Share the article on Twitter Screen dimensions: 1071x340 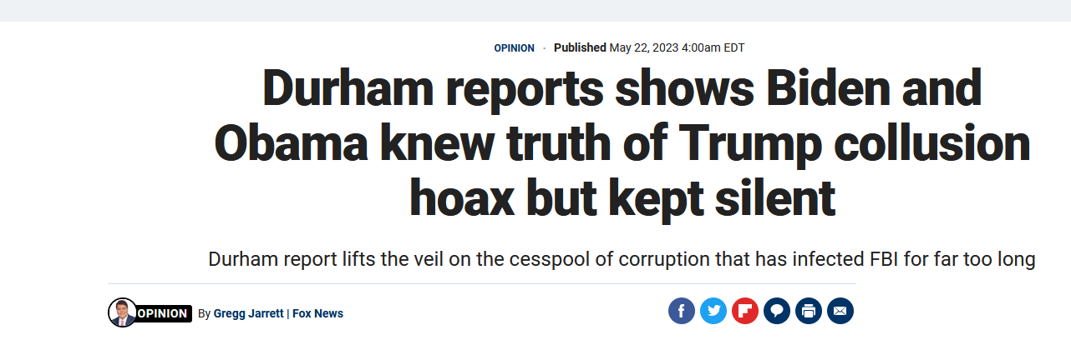pyautogui.click(x=713, y=312)
